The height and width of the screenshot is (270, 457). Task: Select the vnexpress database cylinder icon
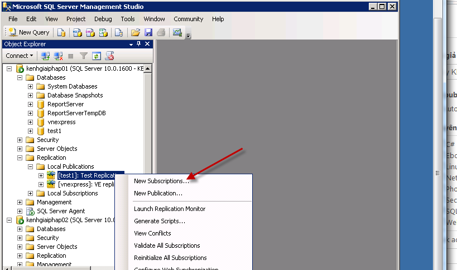[x=41, y=122]
